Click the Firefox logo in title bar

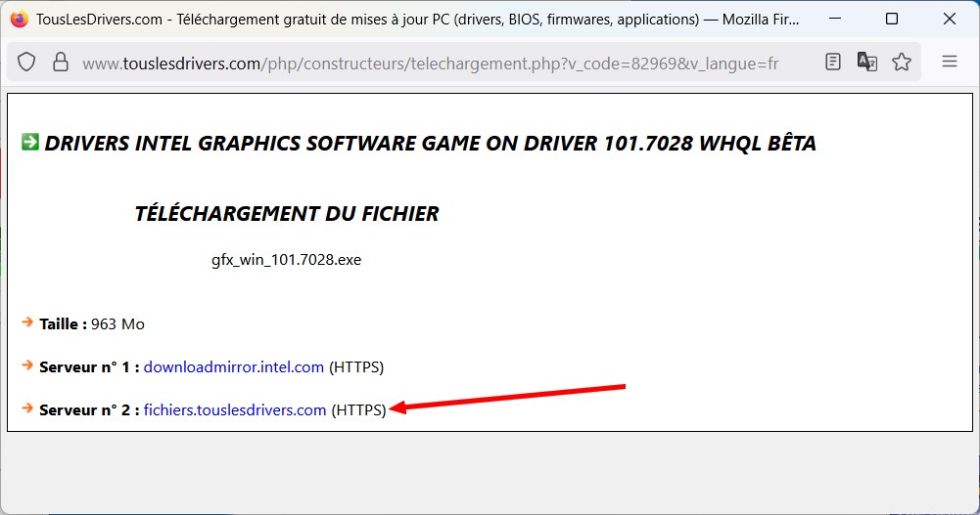(20, 19)
